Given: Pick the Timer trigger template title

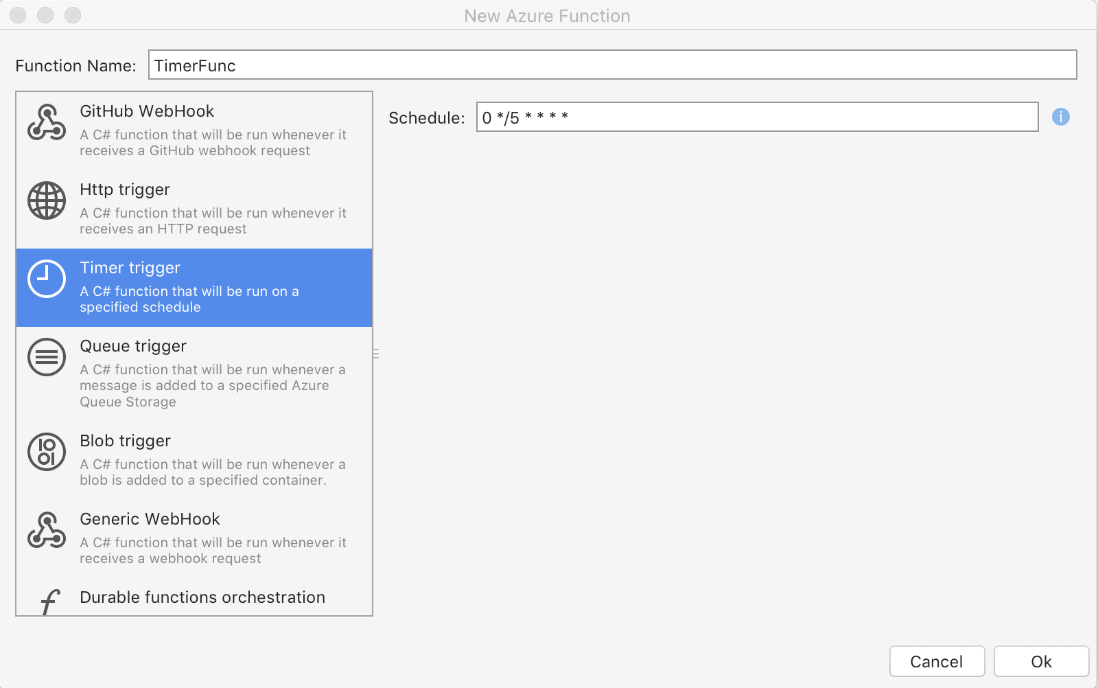Looking at the screenshot, I should point(130,268).
